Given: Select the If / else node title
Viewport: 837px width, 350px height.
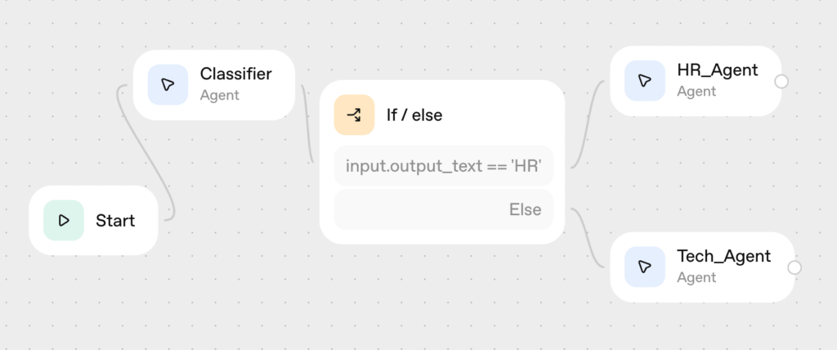Looking at the screenshot, I should pyautogui.click(x=414, y=115).
